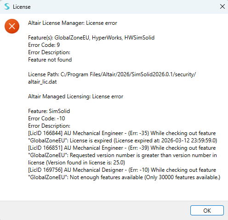The height and width of the screenshot is (220, 228).
Task: Click the 'Error Code: -10' line
Action: pyautogui.click(x=46, y=118)
